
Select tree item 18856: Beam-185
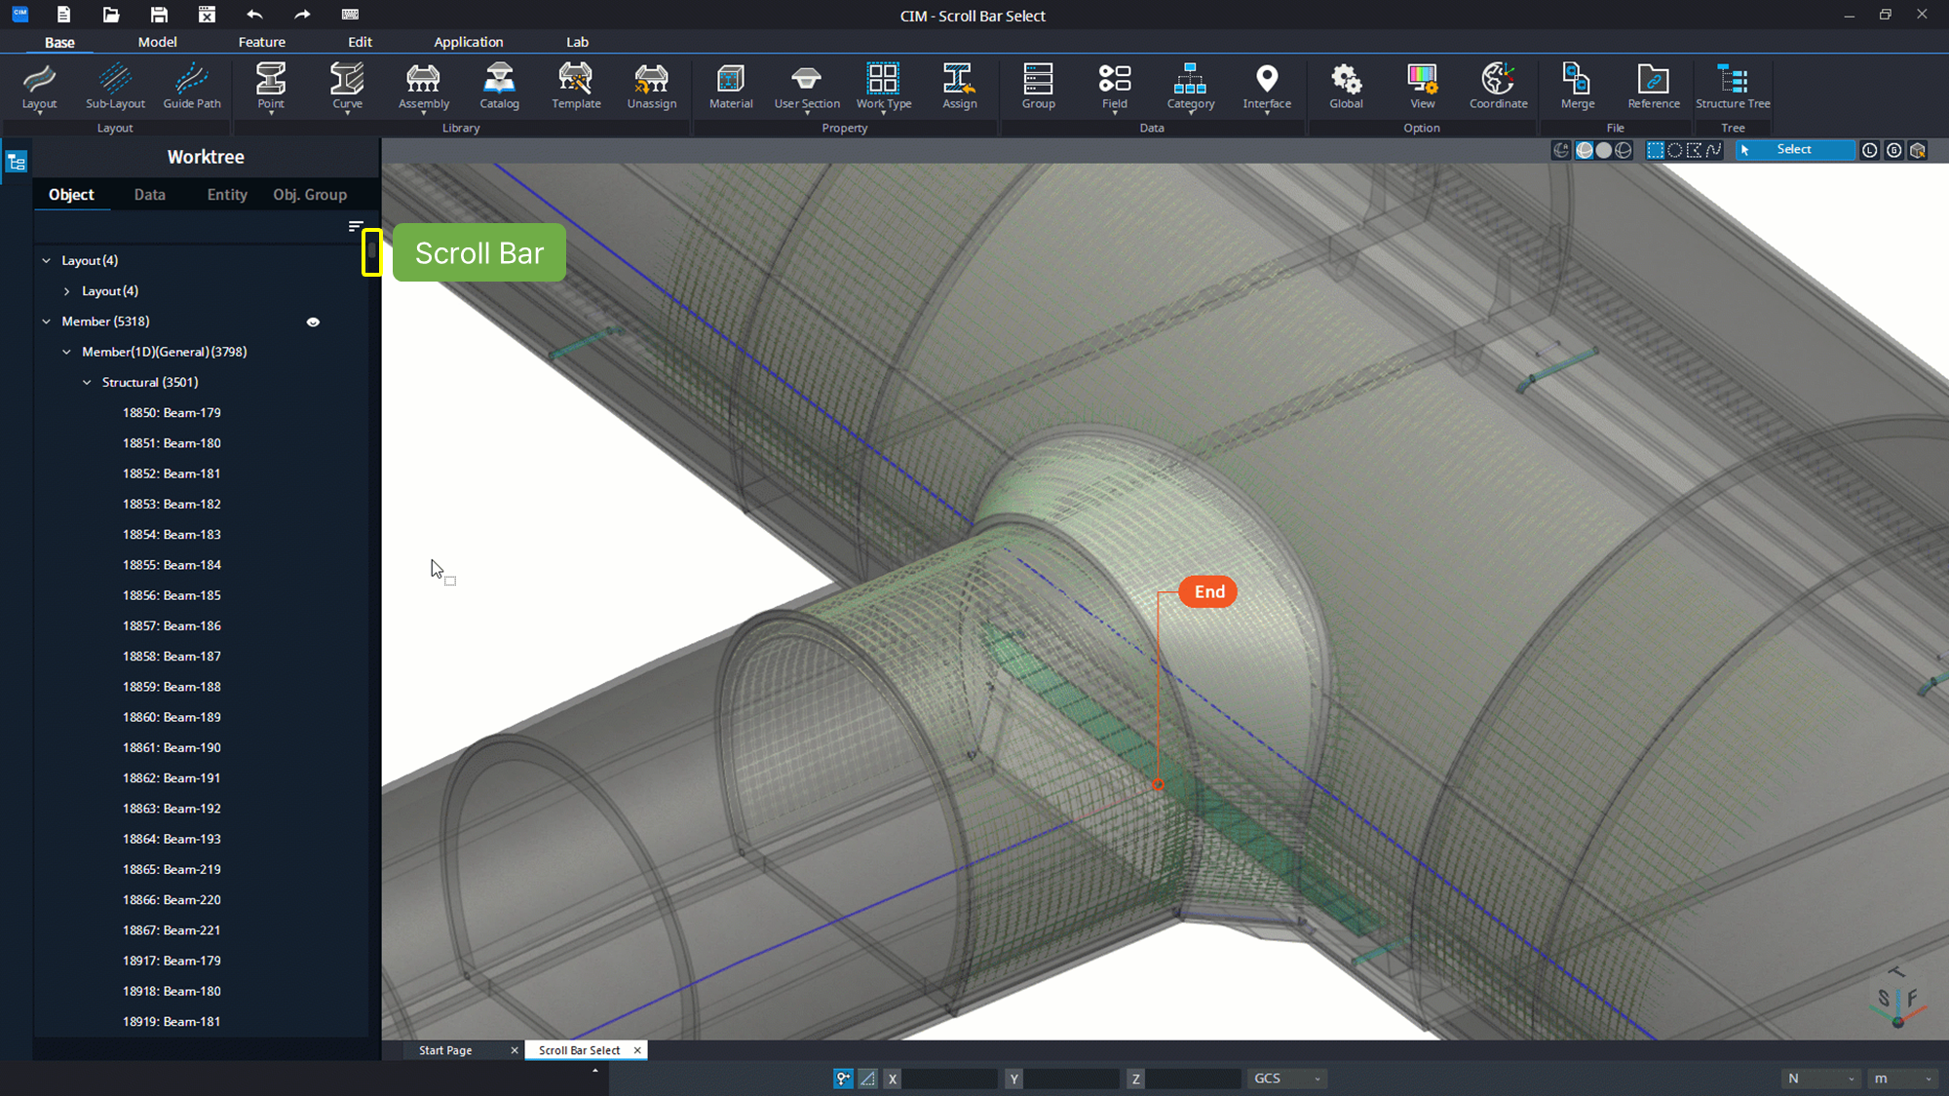point(172,595)
